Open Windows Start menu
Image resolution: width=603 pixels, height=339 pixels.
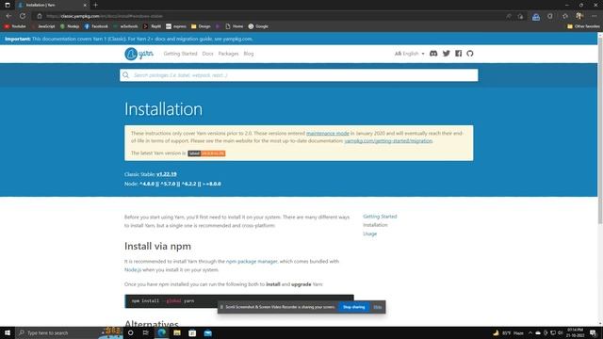point(8,332)
